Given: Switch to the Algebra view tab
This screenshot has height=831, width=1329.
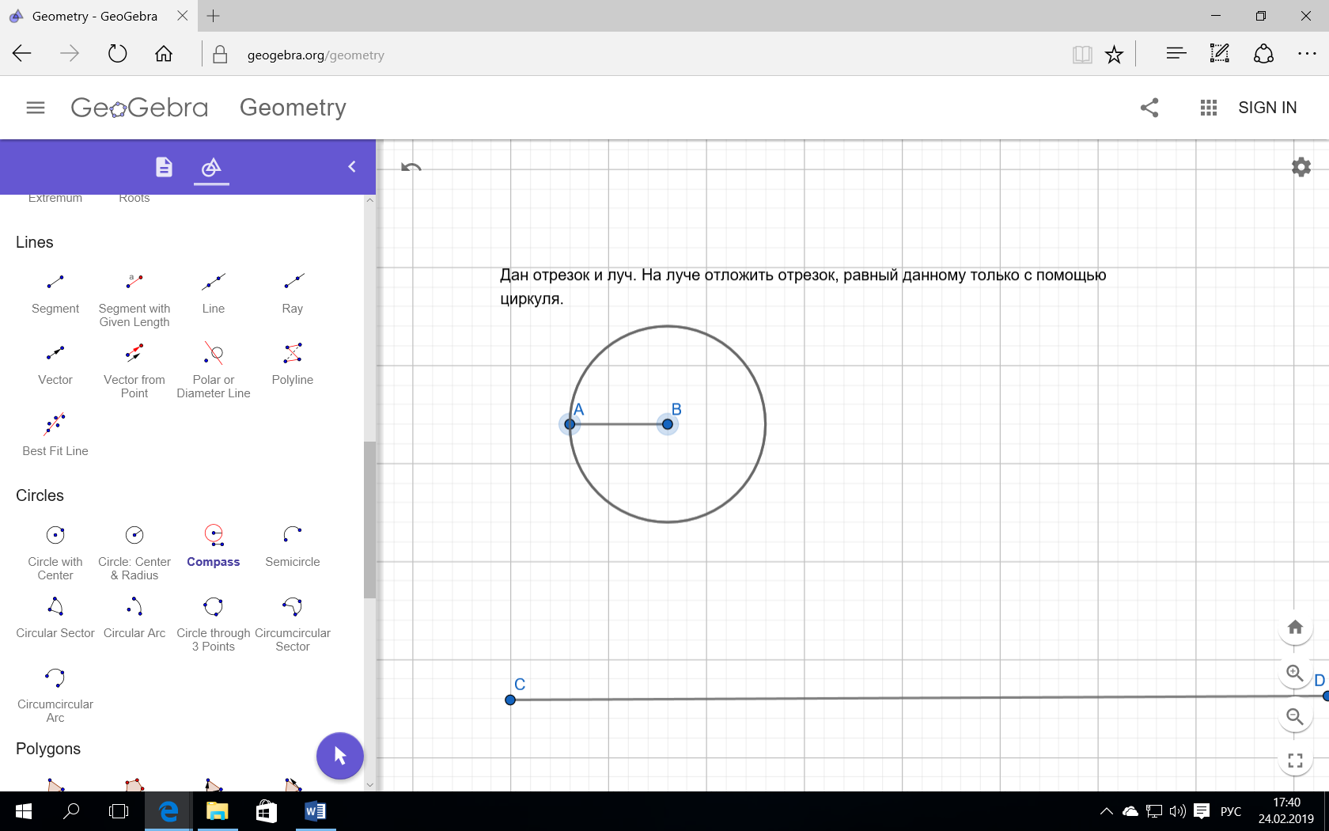Looking at the screenshot, I should (x=164, y=167).
